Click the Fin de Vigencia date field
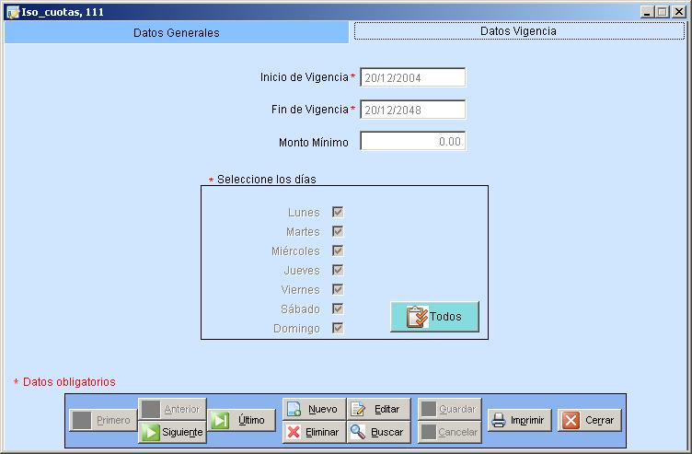The image size is (692, 454). click(x=412, y=110)
